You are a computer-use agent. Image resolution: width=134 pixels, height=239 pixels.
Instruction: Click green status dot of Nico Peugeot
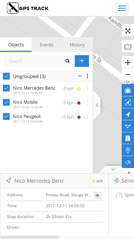click(79, 117)
